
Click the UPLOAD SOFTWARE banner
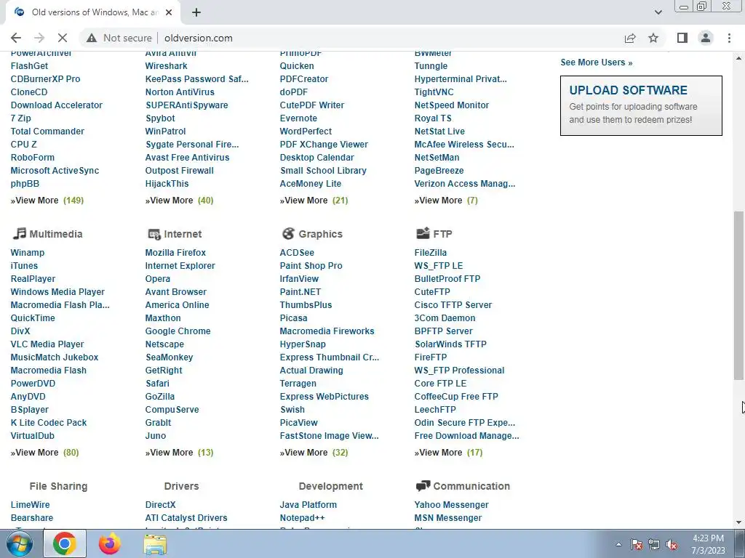click(641, 105)
